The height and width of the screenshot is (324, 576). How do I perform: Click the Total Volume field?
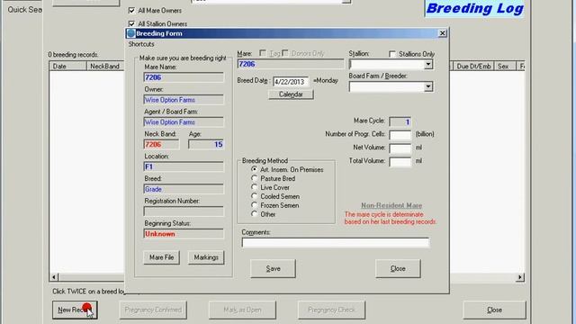[x=400, y=162]
